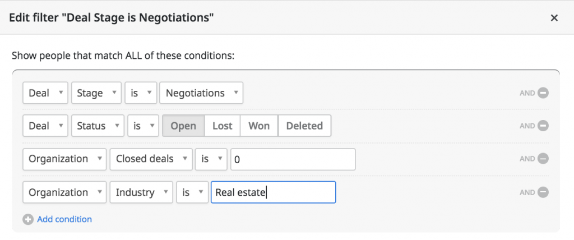Open the Status field dropdown
This screenshot has width=574, height=240.
[98, 126]
